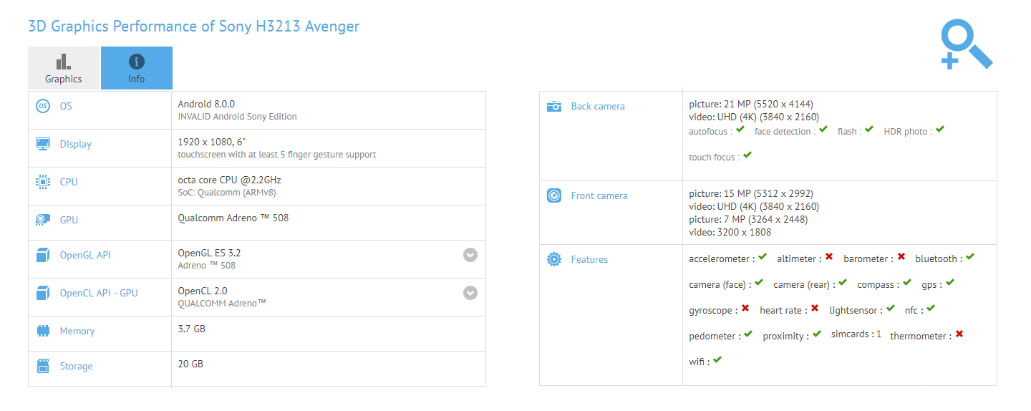
Task: Click the OpenGL API cube icon
Action: 43,255
